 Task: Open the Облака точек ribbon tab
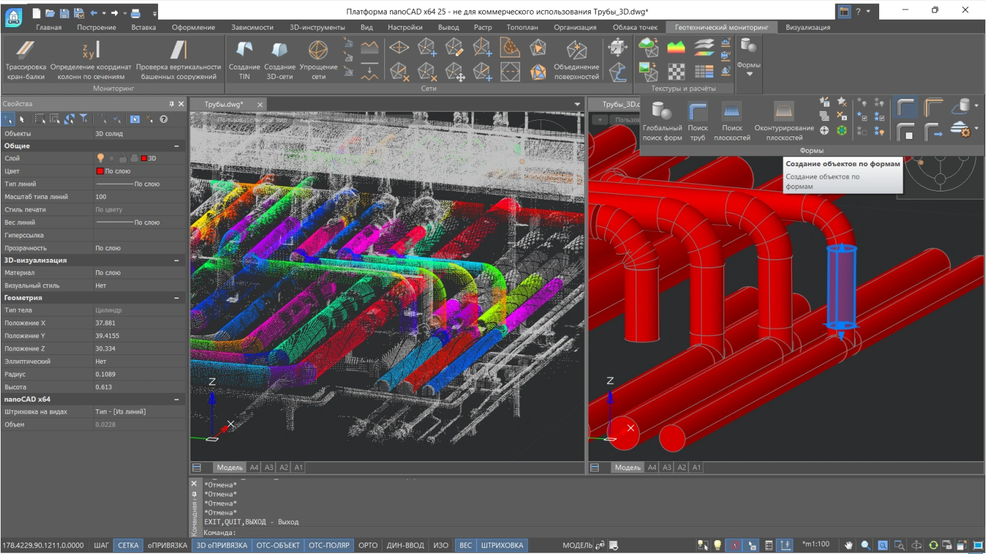[x=635, y=27]
